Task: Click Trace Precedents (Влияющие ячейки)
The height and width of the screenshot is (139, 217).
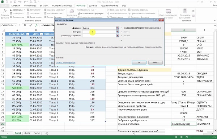Action: (116, 10)
